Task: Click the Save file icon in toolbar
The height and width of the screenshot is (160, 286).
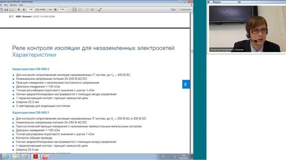Action: point(1,9)
